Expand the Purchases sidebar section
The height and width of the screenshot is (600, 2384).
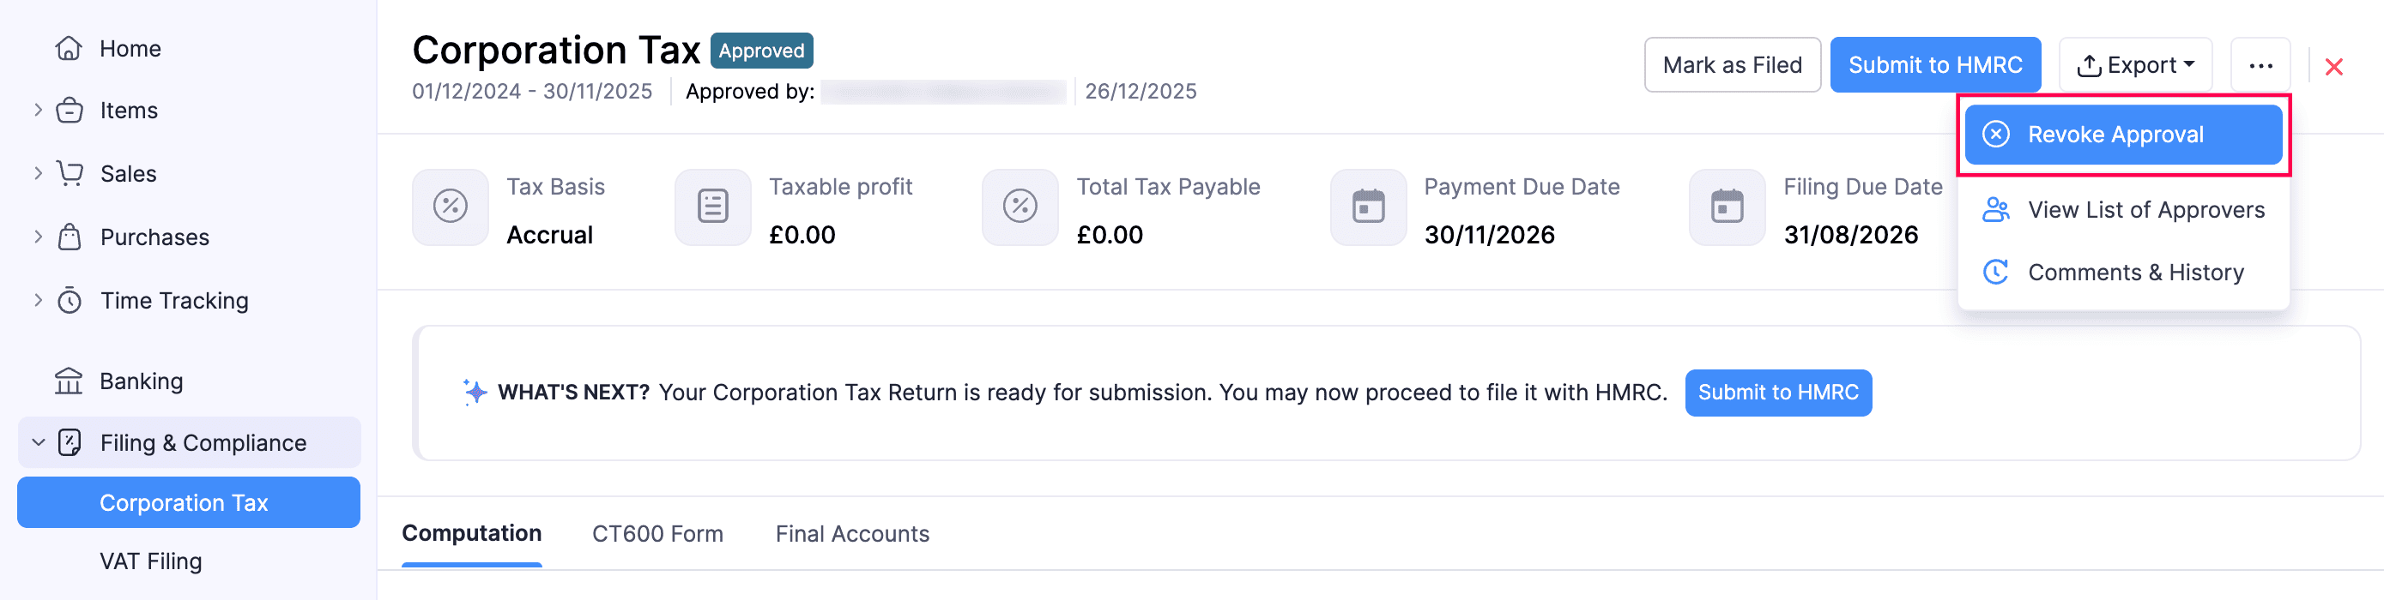click(x=38, y=237)
